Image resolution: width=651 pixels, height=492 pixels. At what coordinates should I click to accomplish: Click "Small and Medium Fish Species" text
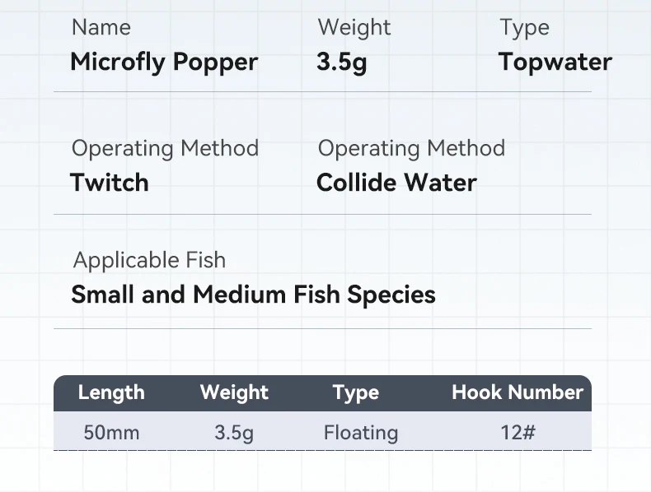[253, 295]
